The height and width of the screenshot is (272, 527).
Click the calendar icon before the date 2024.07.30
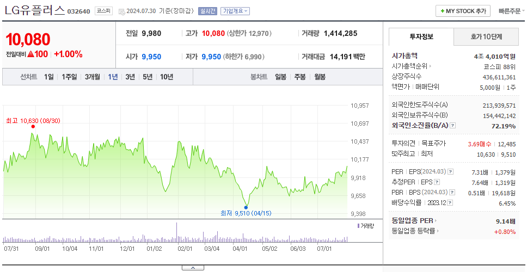[x=121, y=11]
